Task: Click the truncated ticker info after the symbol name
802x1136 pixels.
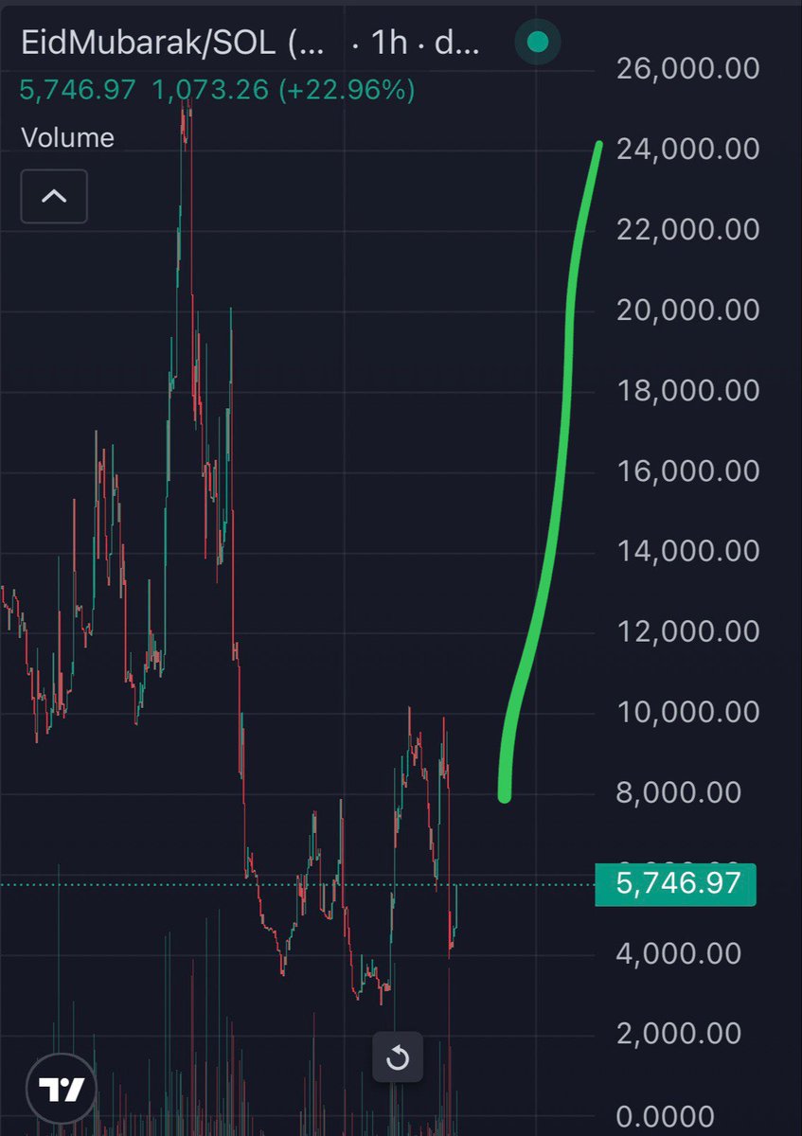Action: 303,43
